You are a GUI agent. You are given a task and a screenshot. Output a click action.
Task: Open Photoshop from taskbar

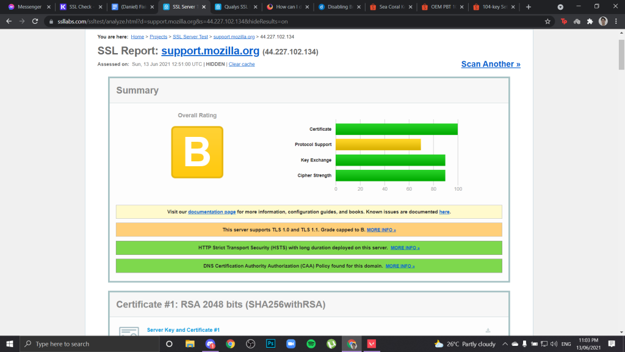point(270,343)
